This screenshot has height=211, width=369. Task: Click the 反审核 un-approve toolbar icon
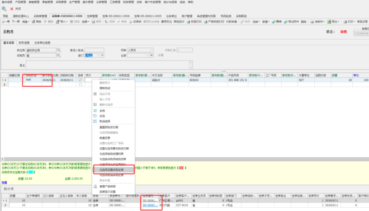(x=131, y=21)
